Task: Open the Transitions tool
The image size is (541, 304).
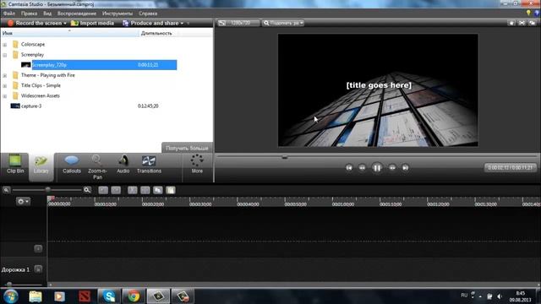Action: tap(149, 165)
